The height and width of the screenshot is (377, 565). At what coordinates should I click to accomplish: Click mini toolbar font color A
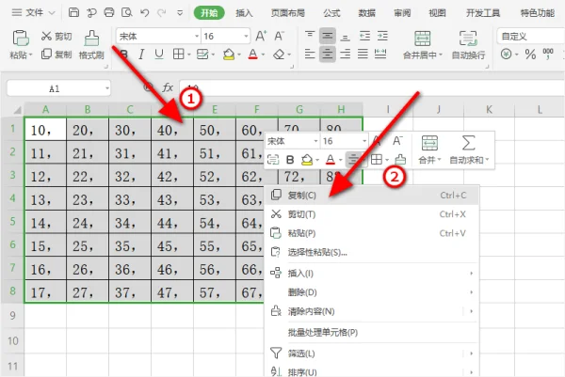click(x=331, y=160)
